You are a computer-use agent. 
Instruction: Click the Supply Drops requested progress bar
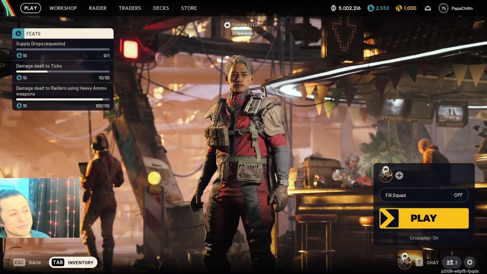tap(63, 49)
